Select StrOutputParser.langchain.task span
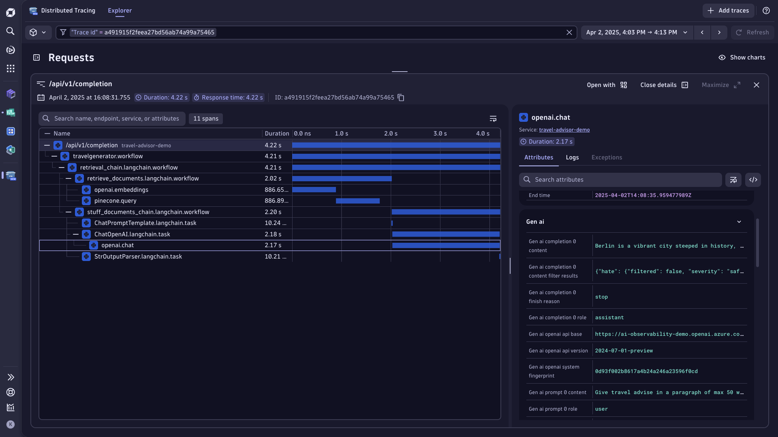 click(270, 257)
